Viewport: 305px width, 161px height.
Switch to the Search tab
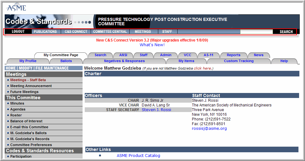[x=100, y=55]
